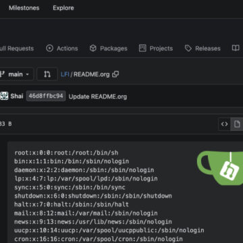This screenshot has height=243, width=243.
Task: Select the bin:x:1:1 line
Action: tap(72, 161)
